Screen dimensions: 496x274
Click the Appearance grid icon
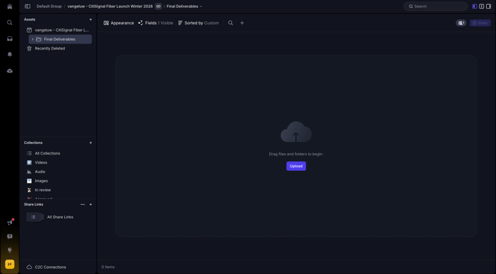(x=106, y=22)
